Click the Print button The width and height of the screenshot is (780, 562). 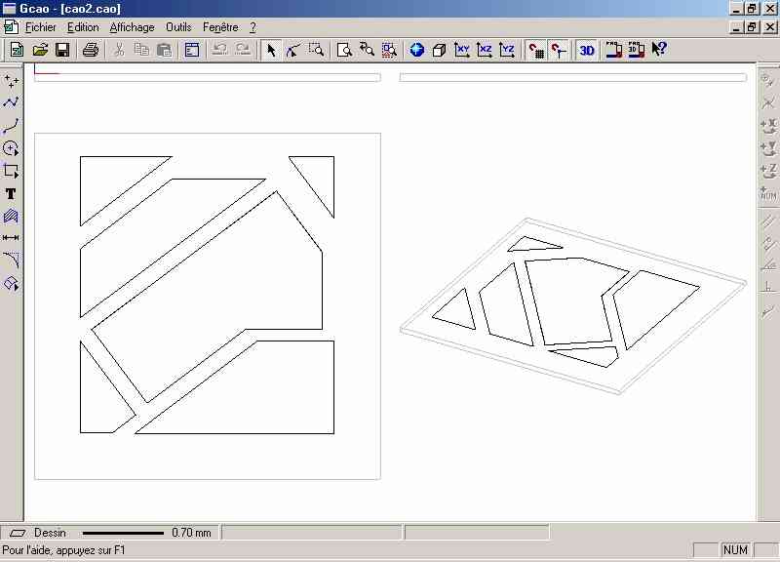[x=91, y=50]
